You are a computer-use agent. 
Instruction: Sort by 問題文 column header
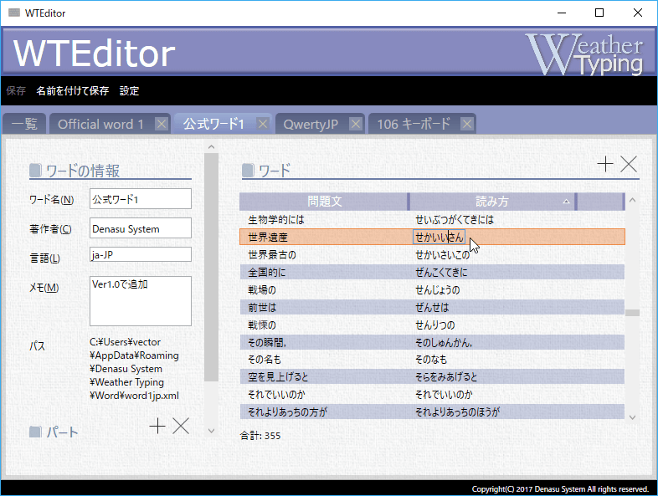click(x=324, y=202)
